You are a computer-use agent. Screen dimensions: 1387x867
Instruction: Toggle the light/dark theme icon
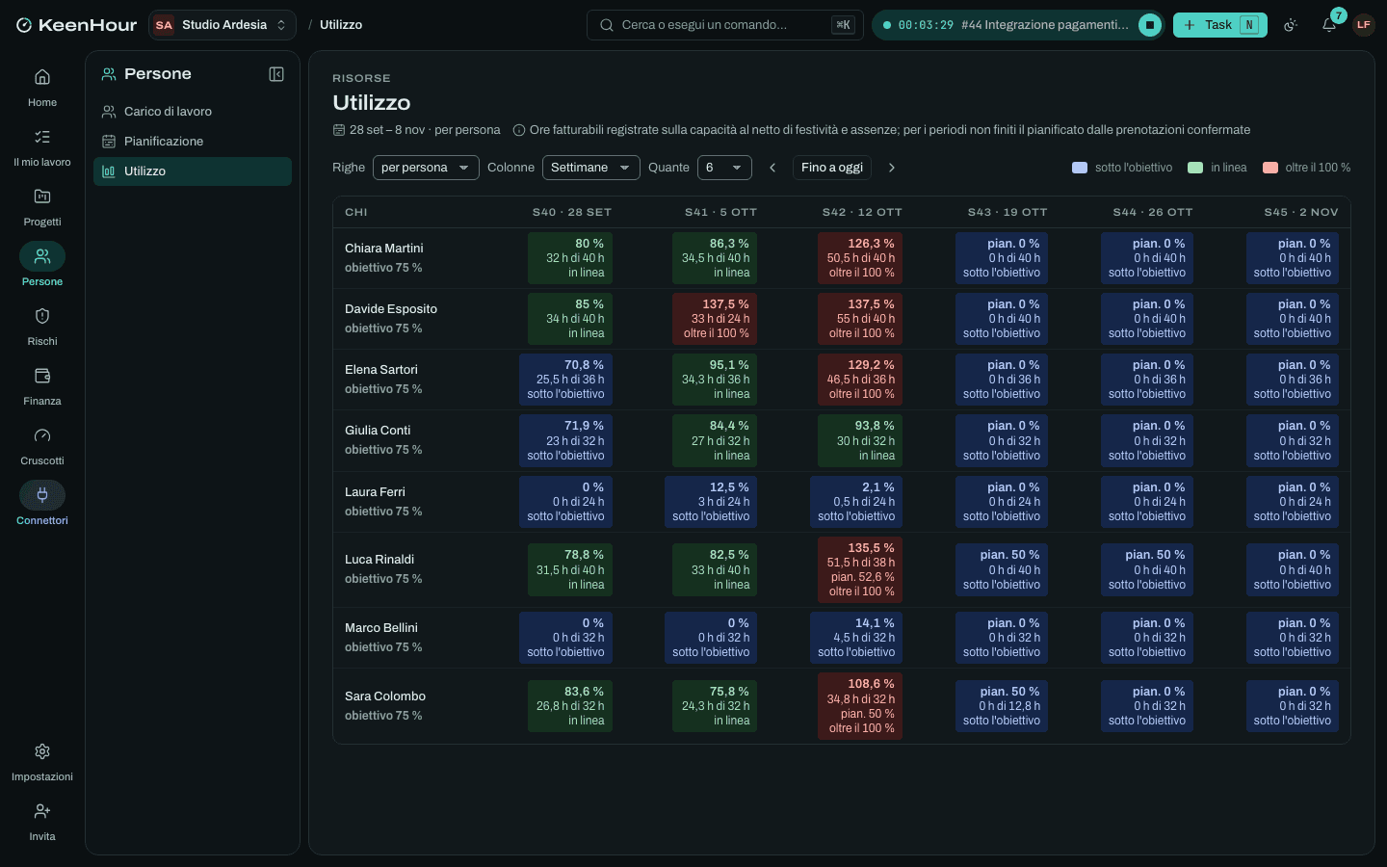pyautogui.click(x=1291, y=25)
